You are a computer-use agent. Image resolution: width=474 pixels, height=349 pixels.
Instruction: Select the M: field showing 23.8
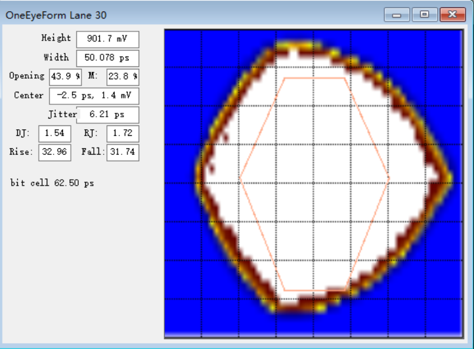(x=122, y=76)
